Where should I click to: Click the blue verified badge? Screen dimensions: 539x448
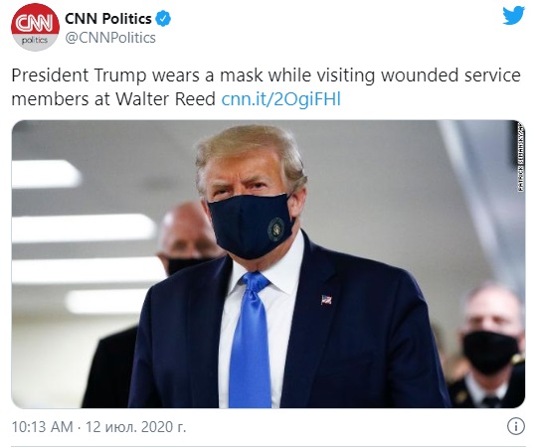click(x=163, y=19)
